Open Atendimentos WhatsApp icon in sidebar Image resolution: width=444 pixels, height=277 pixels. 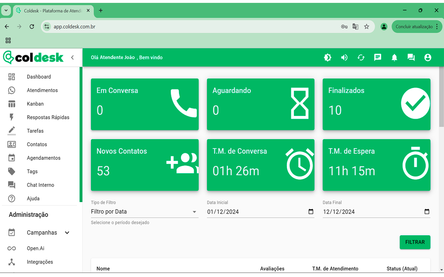pos(12,90)
